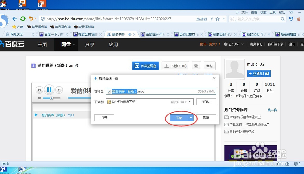
Task: Go back with the browser back arrow
Action: point(15,19)
